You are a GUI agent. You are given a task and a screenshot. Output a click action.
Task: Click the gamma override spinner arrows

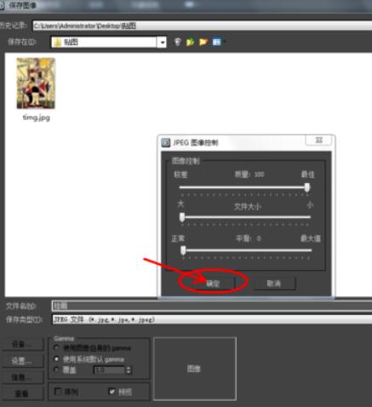(x=129, y=370)
